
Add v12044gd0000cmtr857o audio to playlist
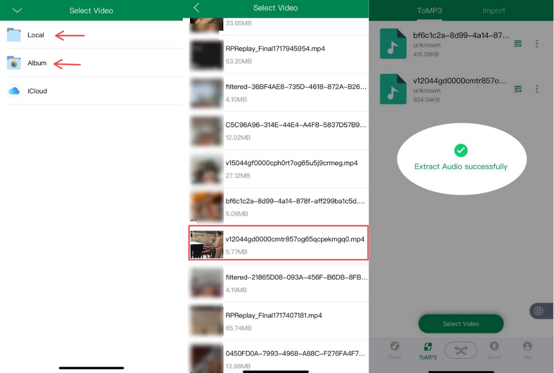click(x=518, y=89)
